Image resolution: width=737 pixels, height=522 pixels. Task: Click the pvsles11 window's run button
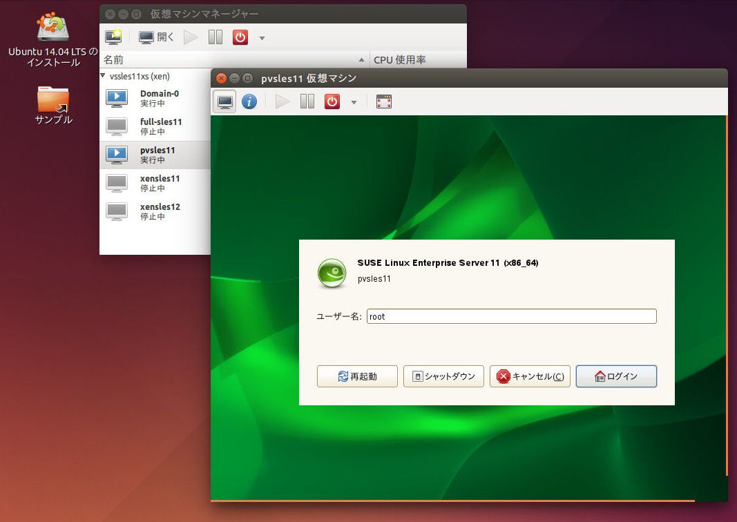click(x=282, y=101)
